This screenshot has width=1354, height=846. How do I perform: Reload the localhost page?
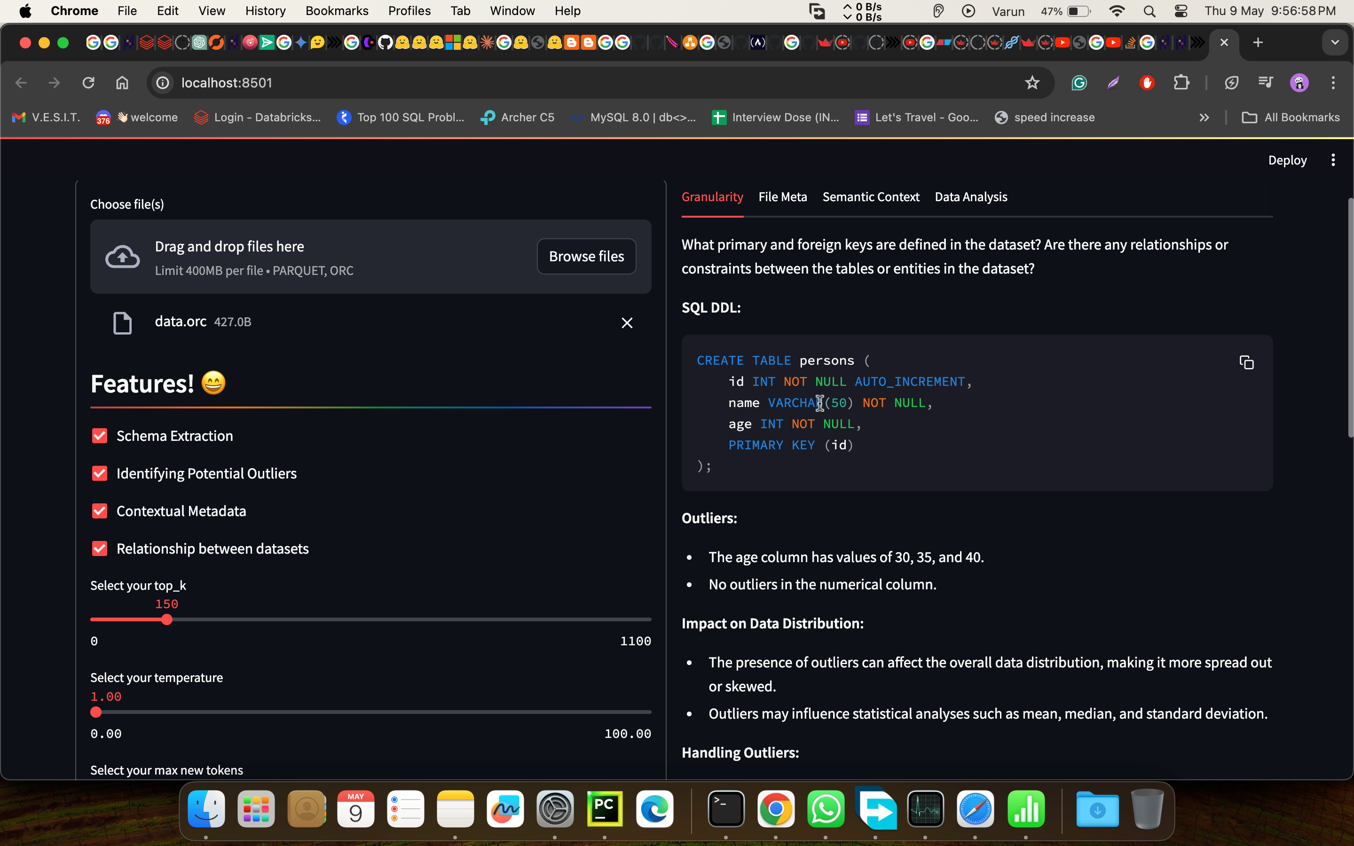coord(88,83)
